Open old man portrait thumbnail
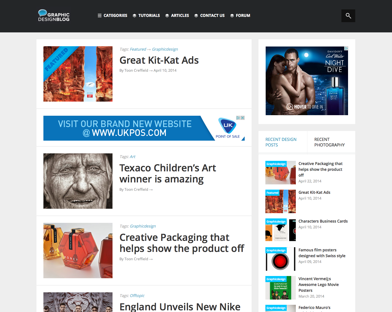The width and height of the screenshot is (392, 312). coord(78,181)
